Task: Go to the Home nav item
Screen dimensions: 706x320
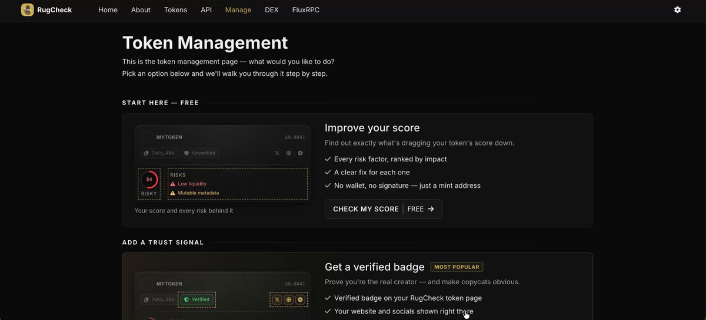Action: coord(108,10)
